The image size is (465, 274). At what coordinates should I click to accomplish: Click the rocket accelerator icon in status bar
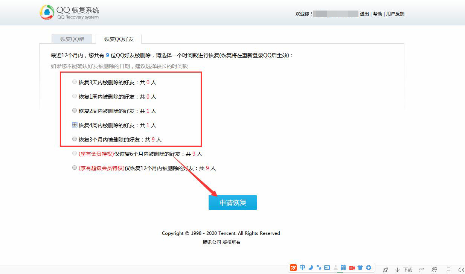pos(386,269)
